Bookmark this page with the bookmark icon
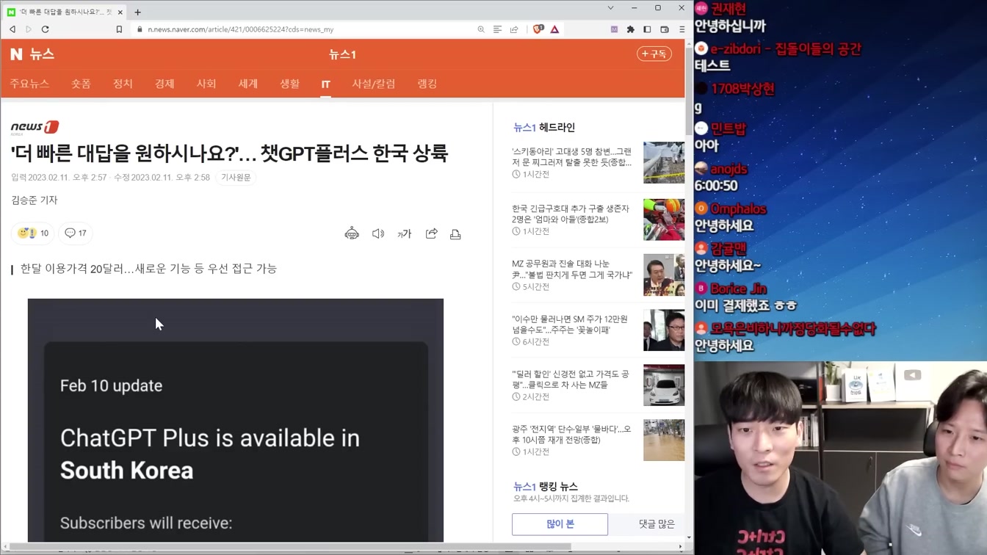Screen dimensions: 987x555 119,29
